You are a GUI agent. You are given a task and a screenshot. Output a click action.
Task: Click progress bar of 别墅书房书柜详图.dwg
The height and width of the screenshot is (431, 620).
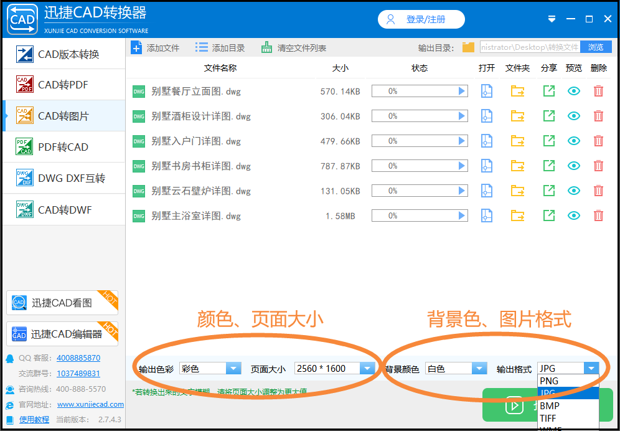(x=420, y=166)
